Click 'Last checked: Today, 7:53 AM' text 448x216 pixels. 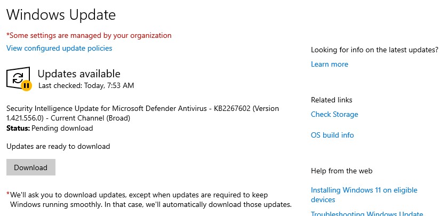click(x=86, y=85)
